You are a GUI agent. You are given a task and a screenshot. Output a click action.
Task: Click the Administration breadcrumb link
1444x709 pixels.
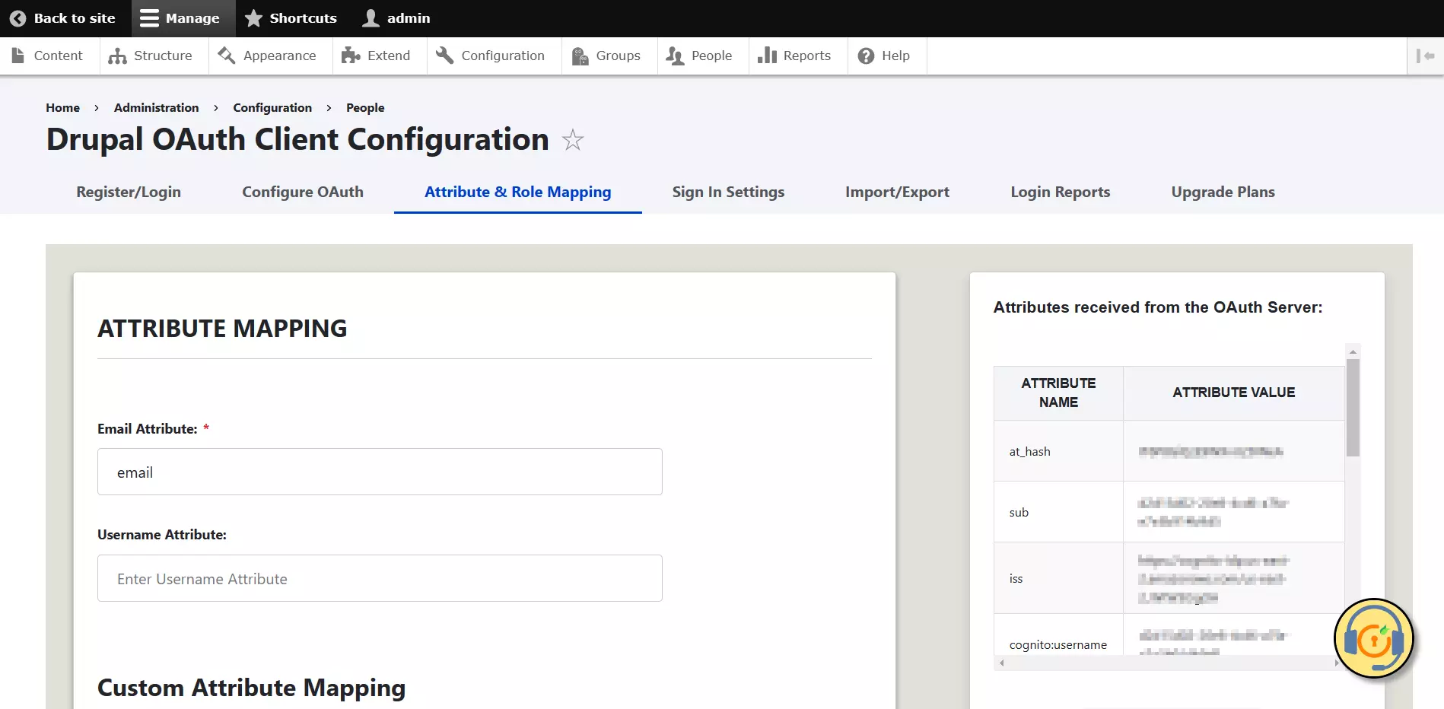156,107
